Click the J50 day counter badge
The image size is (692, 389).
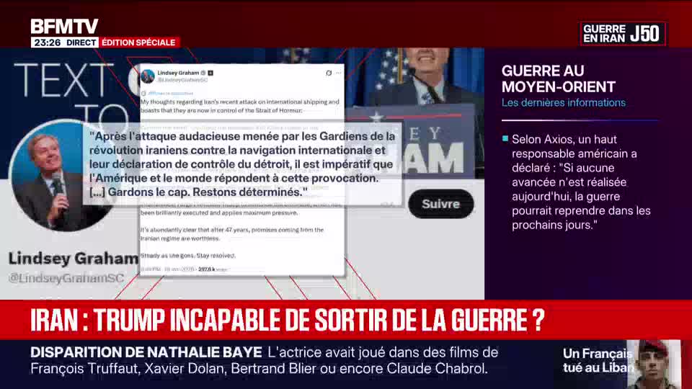point(645,33)
